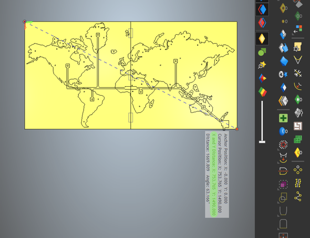
Task: Toggle the blue diamond with red outline view
Action: pyautogui.click(x=262, y=9)
